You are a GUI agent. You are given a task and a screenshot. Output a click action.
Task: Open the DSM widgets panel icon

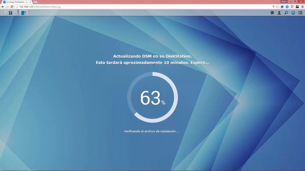300,13
